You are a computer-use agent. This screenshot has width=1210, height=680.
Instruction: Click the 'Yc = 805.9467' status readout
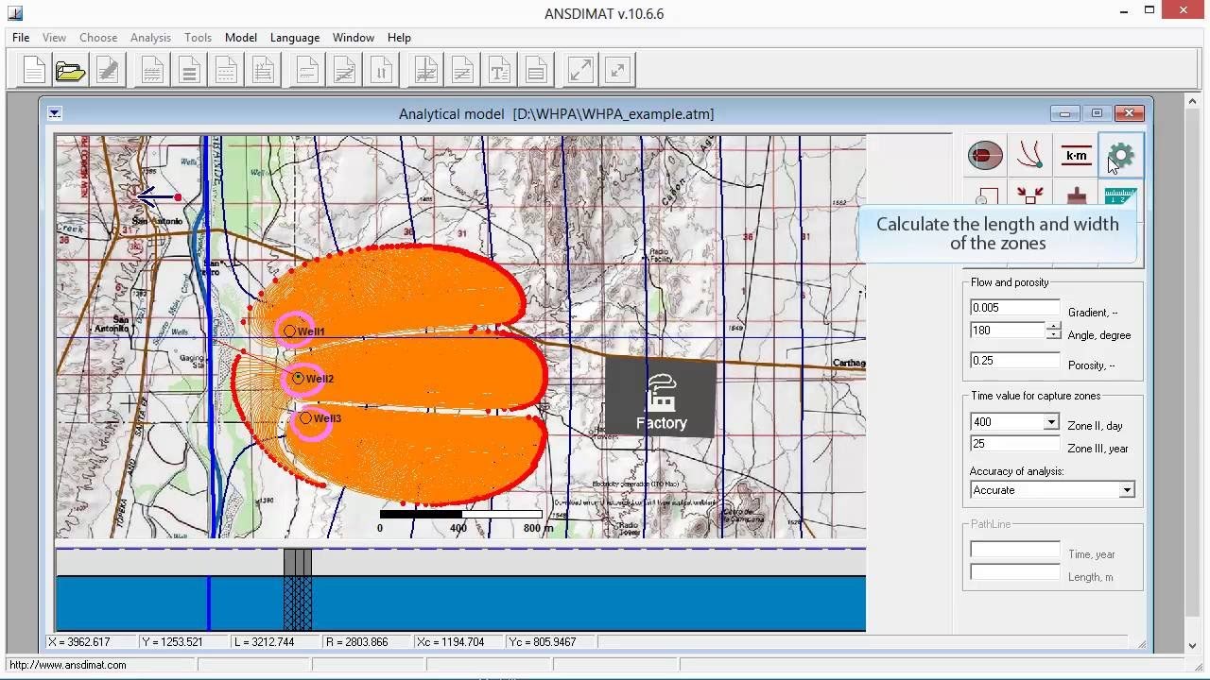(542, 642)
